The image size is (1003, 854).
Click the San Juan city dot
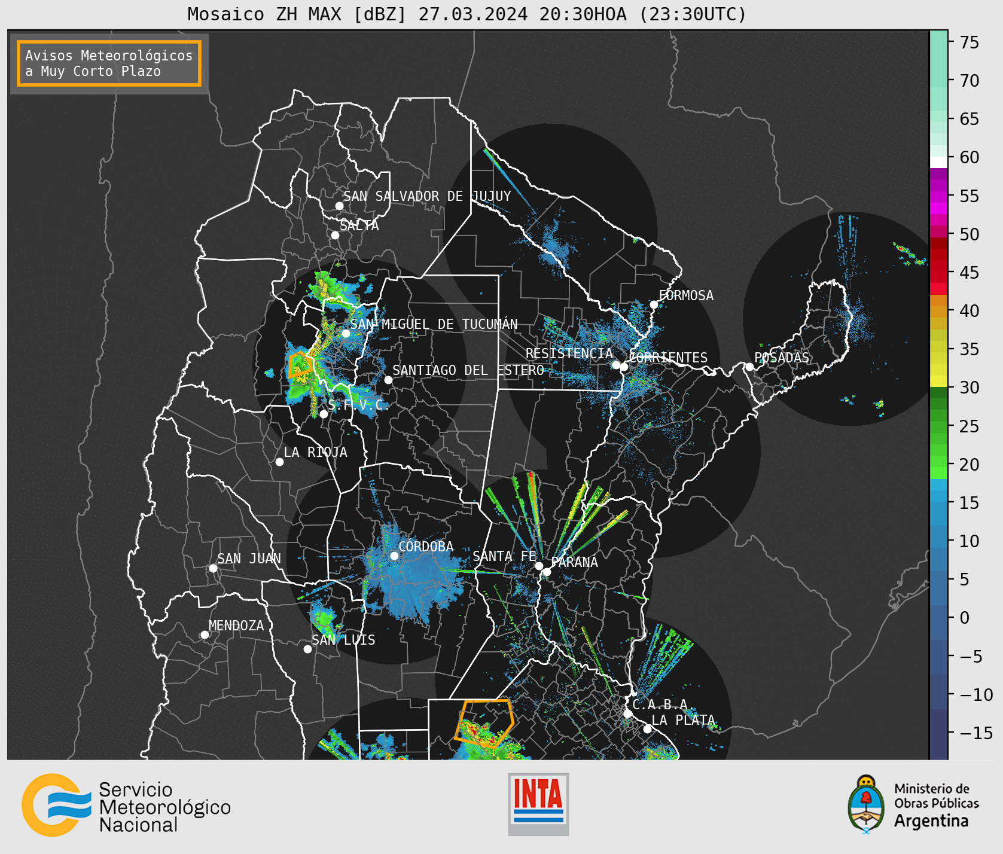213,568
